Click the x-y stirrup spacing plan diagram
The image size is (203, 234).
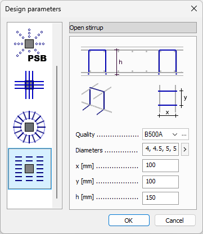[x=172, y=101]
